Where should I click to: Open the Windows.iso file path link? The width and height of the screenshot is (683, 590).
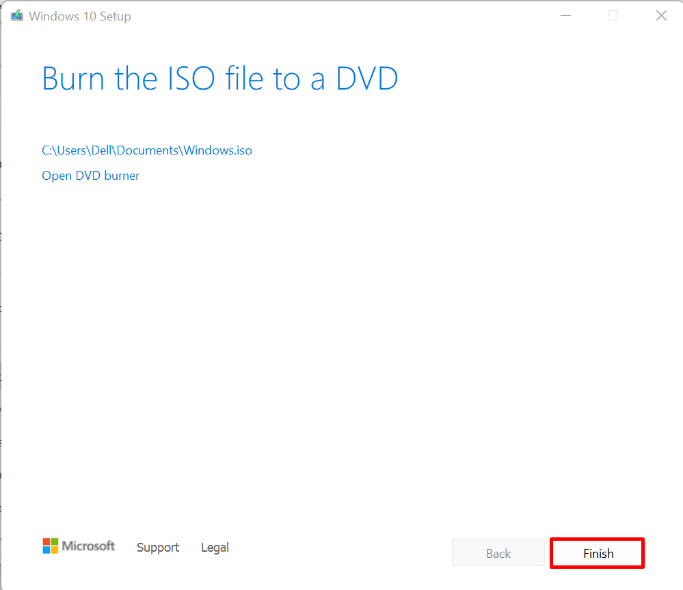147,150
